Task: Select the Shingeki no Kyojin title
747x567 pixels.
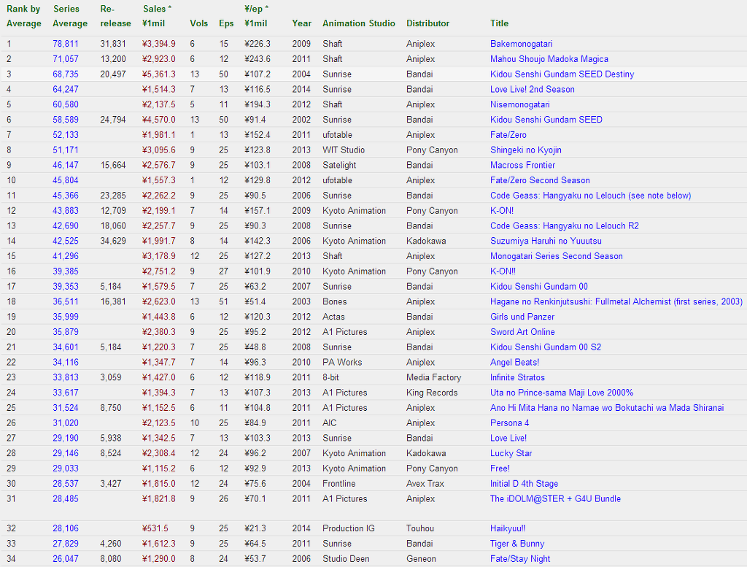Action: (x=525, y=150)
